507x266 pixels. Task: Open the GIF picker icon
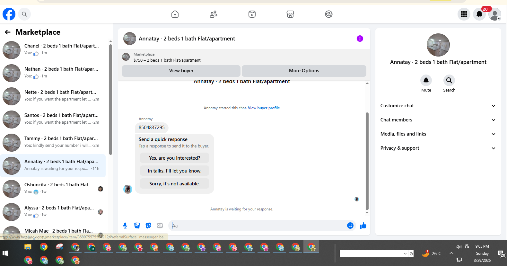coord(160,226)
